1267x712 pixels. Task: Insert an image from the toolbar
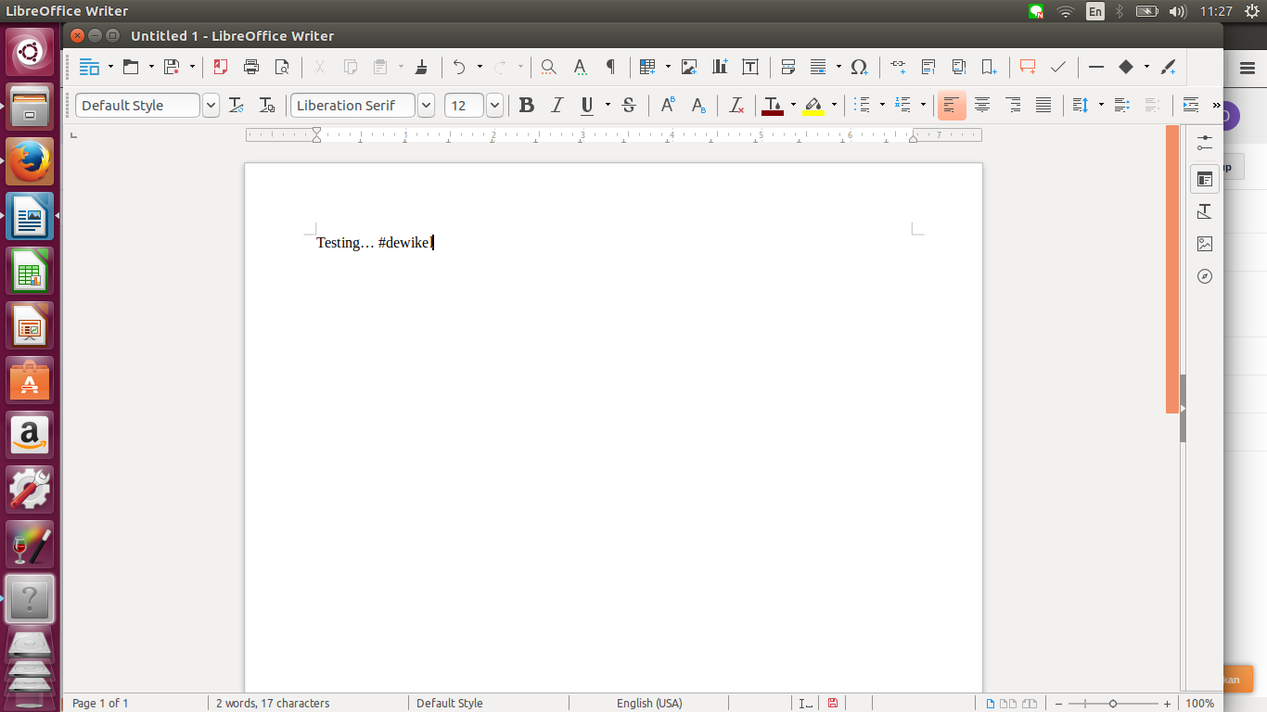(689, 67)
